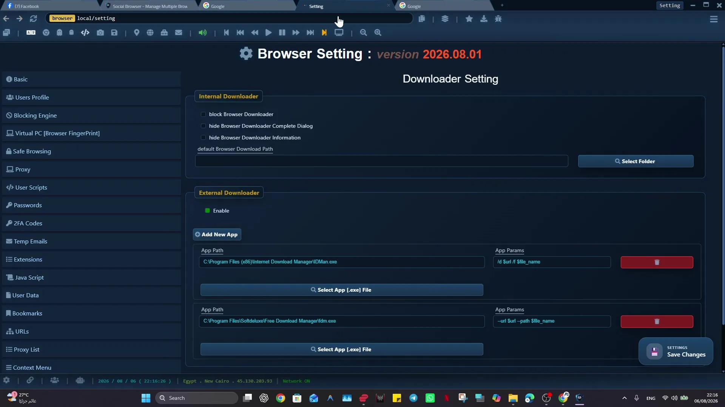Select App exe File for IDMan
Viewport: 725px width, 407px height.
pos(341,290)
